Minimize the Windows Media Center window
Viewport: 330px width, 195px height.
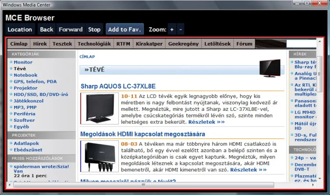pyautogui.click(x=297, y=3)
